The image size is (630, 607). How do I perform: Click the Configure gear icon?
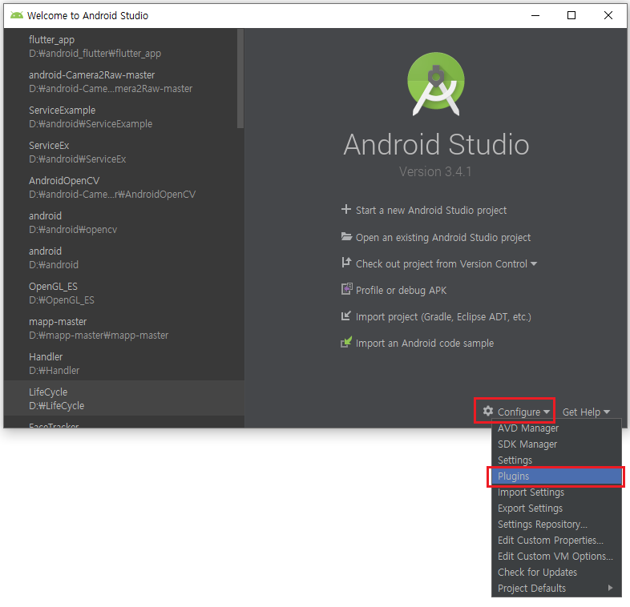tap(488, 411)
